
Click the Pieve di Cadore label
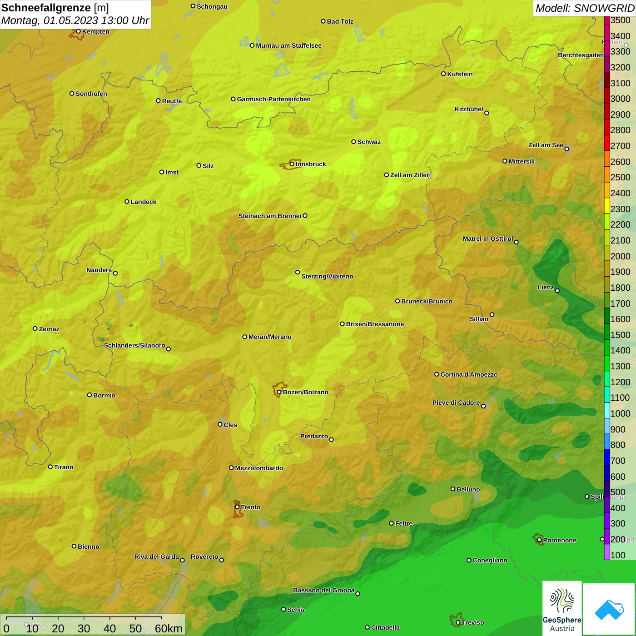456,402
